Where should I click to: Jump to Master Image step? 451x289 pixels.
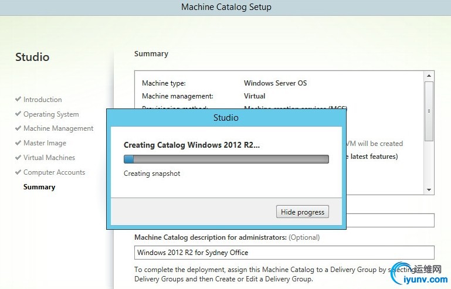click(45, 143)
